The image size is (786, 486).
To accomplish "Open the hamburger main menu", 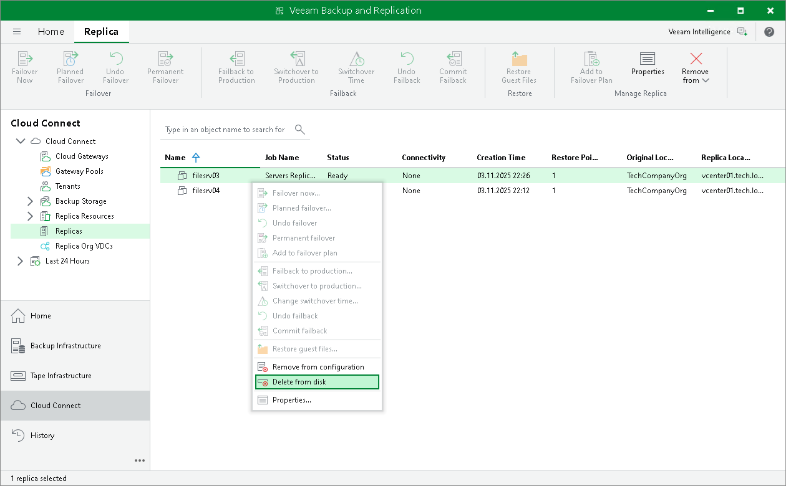I will coord(17,32).
